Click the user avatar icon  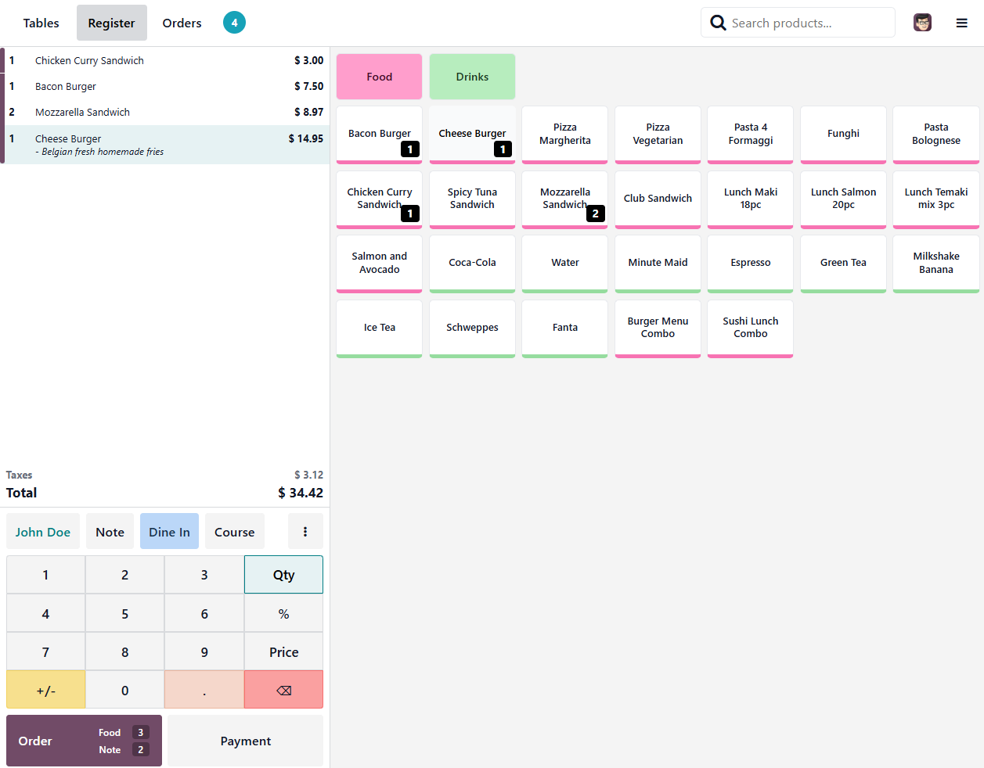coord(922,23)
